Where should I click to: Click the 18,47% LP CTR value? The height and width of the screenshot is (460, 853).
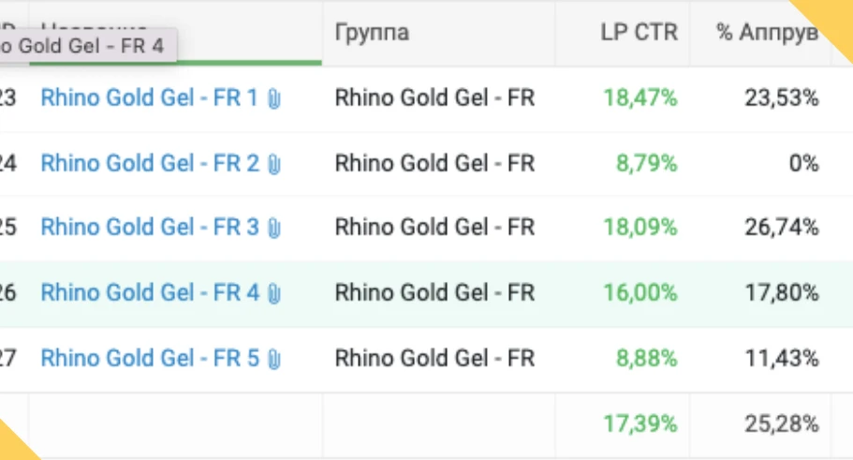[x=640, y=98]
